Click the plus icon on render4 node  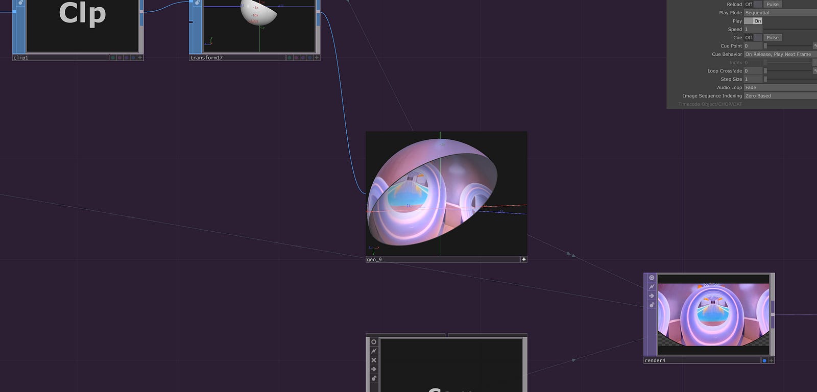click(x=771, y=360)
